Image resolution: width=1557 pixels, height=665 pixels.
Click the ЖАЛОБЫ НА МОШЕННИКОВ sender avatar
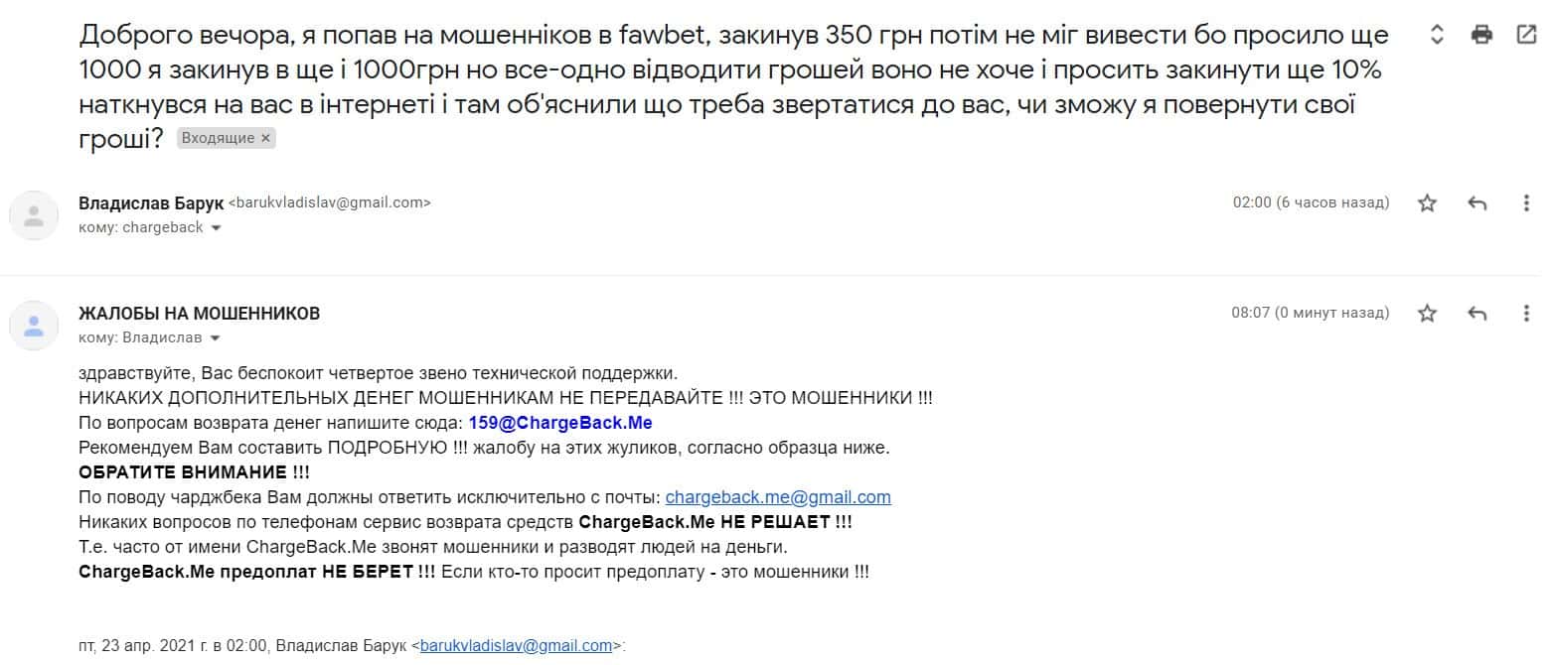pyautogui.click(x=34, y=325)
